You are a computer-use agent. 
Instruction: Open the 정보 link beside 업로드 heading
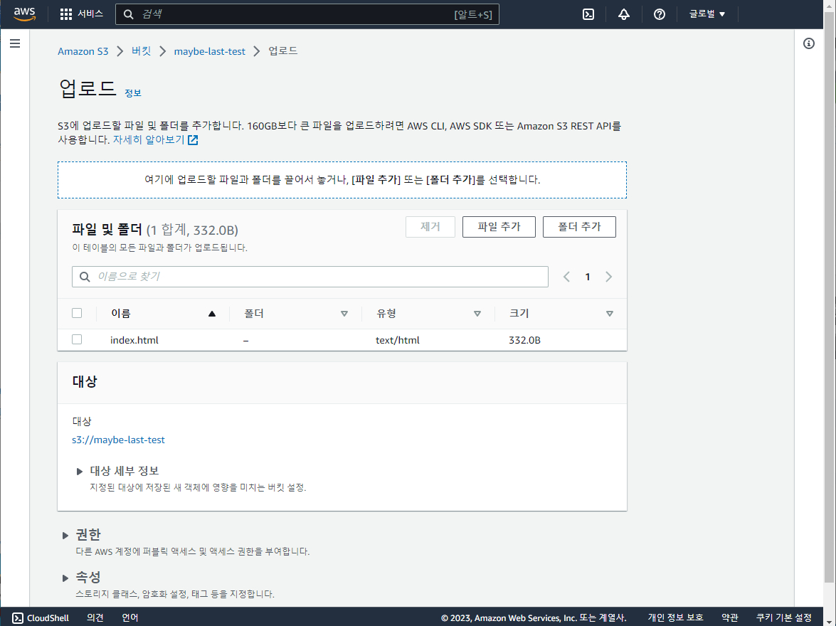133,93
